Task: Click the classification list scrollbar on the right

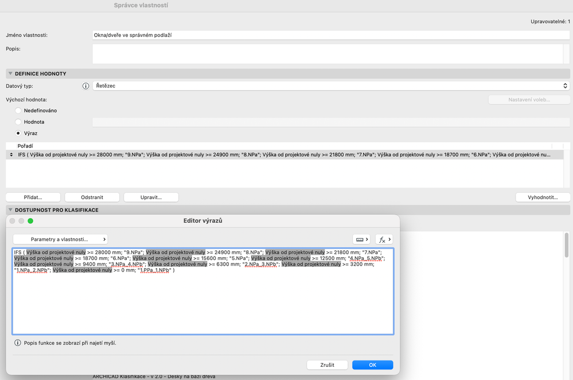Action: click(x=567, y=245)
